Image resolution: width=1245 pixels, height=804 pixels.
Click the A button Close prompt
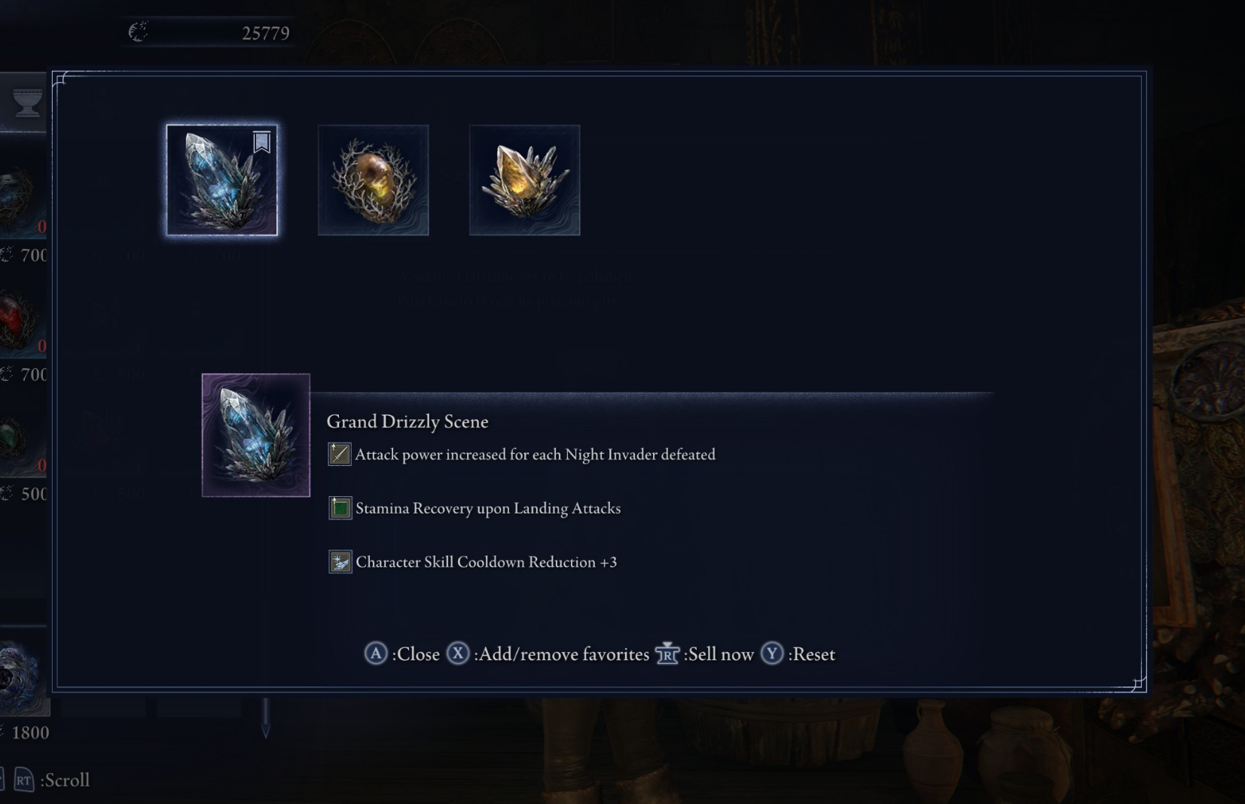402,653
